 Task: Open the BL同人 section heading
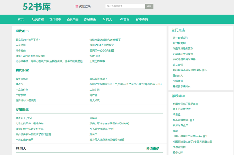(x=21, y=149)
